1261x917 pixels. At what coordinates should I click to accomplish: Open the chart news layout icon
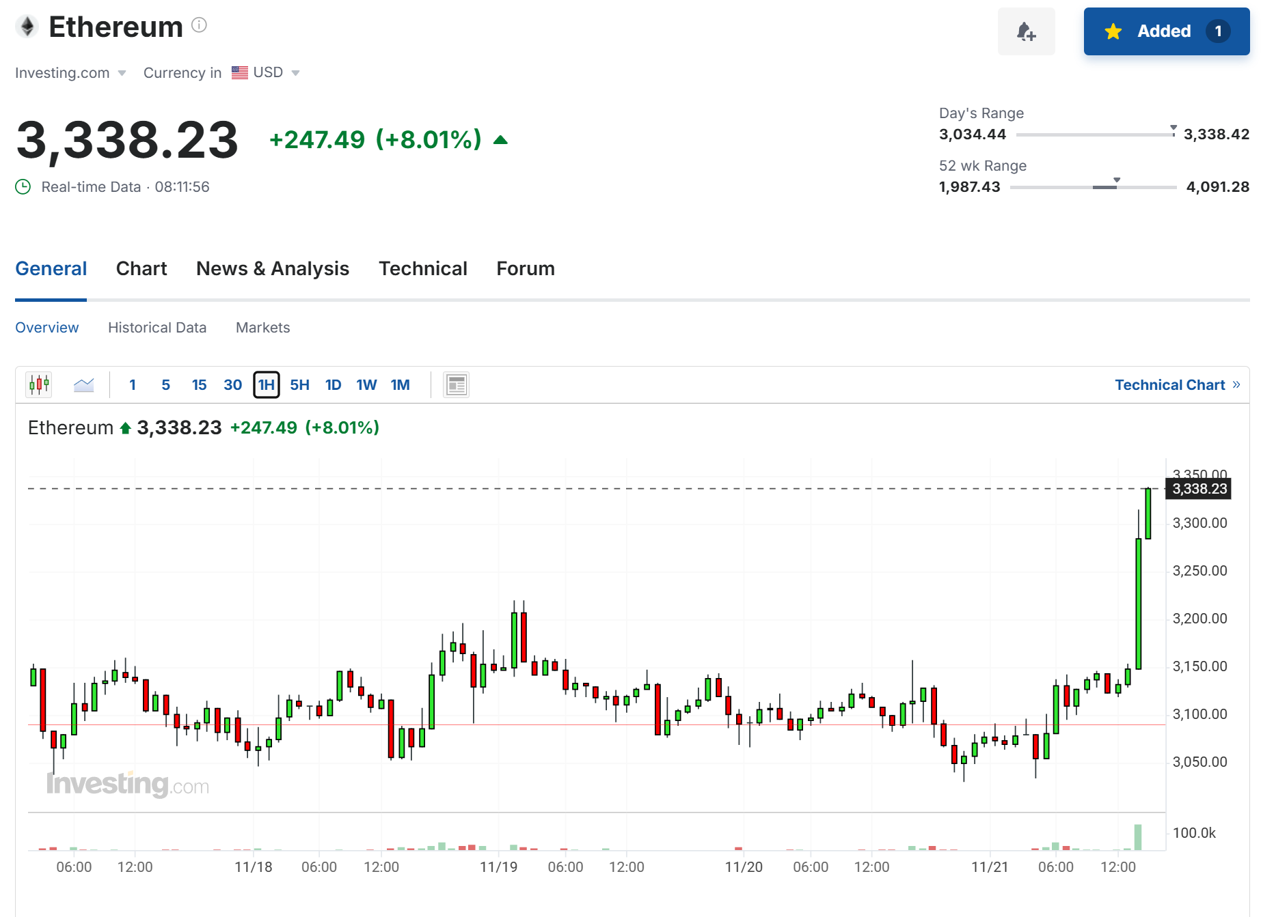click(x=456, y=385)
